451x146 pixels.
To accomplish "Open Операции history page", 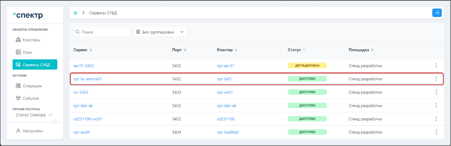I will coord(32,86).
